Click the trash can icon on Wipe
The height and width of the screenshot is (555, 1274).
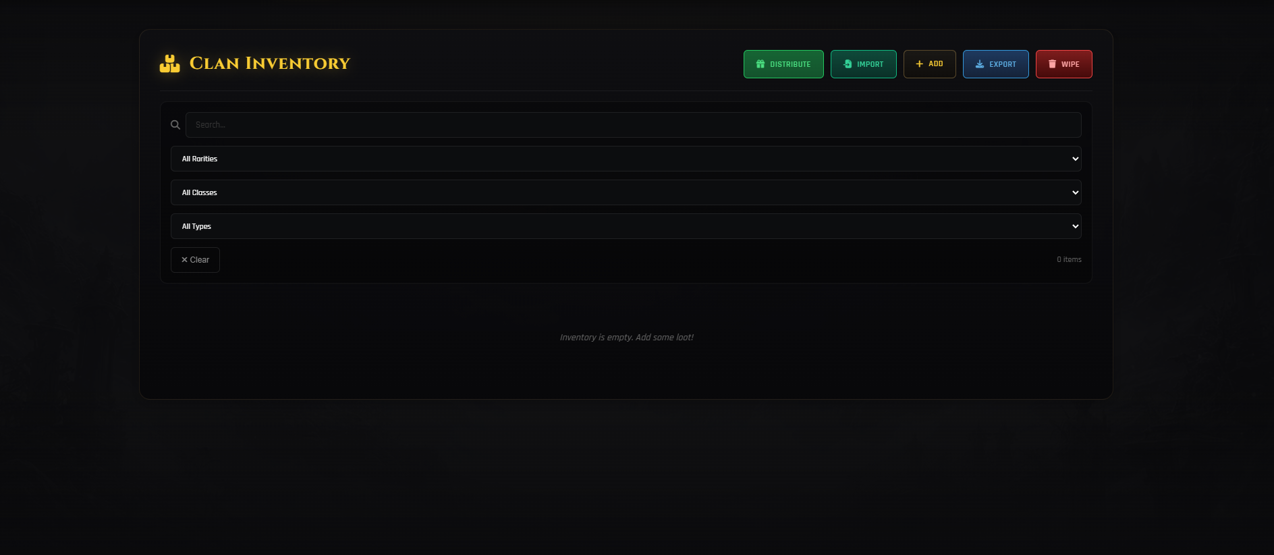[x=1052, y=64]
